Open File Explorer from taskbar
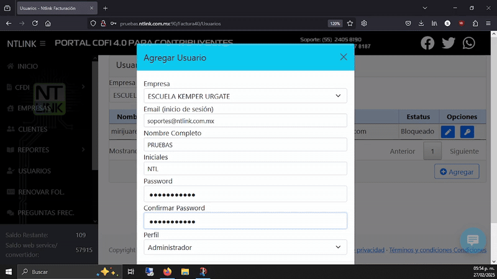Image resolution: width=497 pixels, height=279 pixels. (185, 272)
